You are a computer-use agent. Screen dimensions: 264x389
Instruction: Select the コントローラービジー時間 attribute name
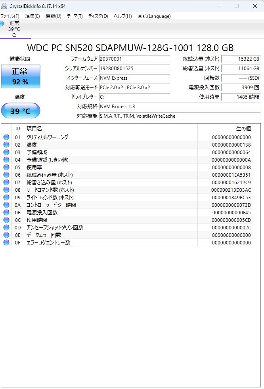point(51,205)
